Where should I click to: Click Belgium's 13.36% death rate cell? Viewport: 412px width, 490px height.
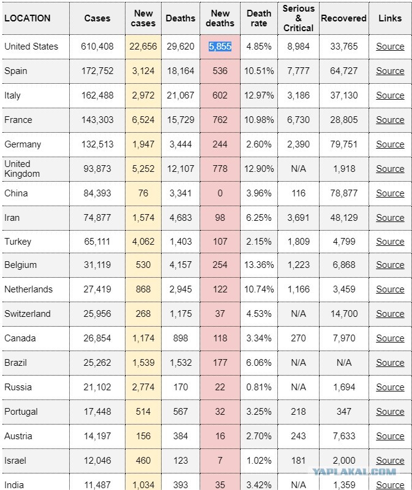coord(259,265)
